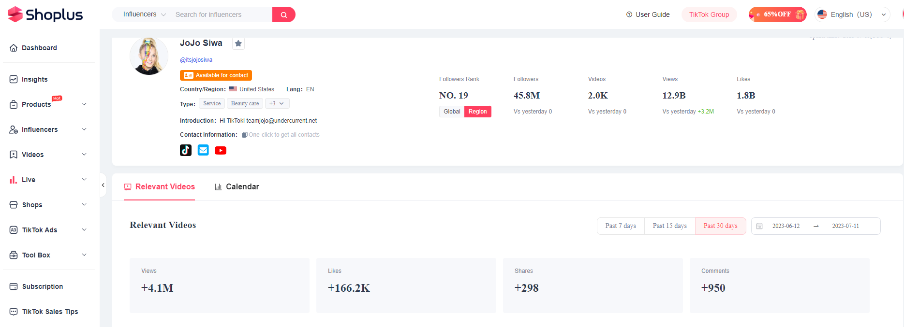Click the Subscription card icon

click(x=14, y=286)
